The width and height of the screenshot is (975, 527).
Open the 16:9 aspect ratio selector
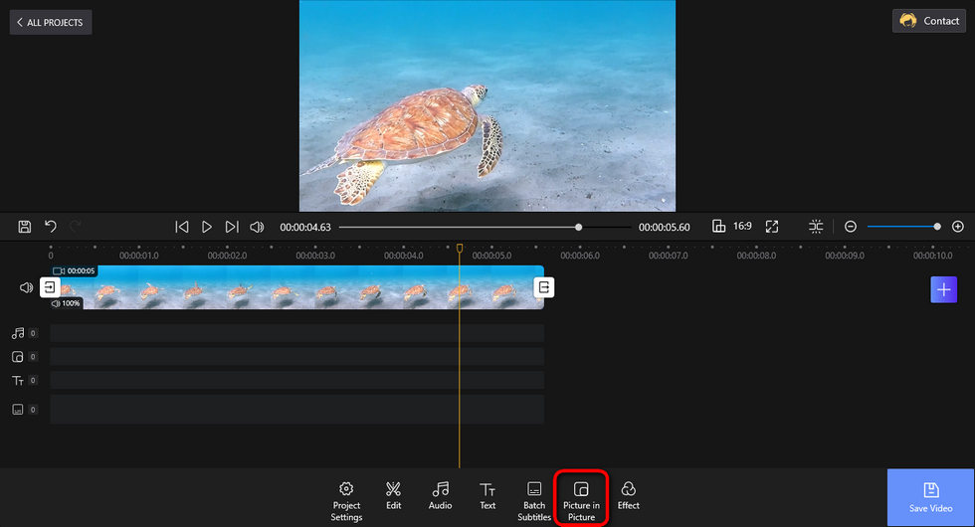point(732,227)
